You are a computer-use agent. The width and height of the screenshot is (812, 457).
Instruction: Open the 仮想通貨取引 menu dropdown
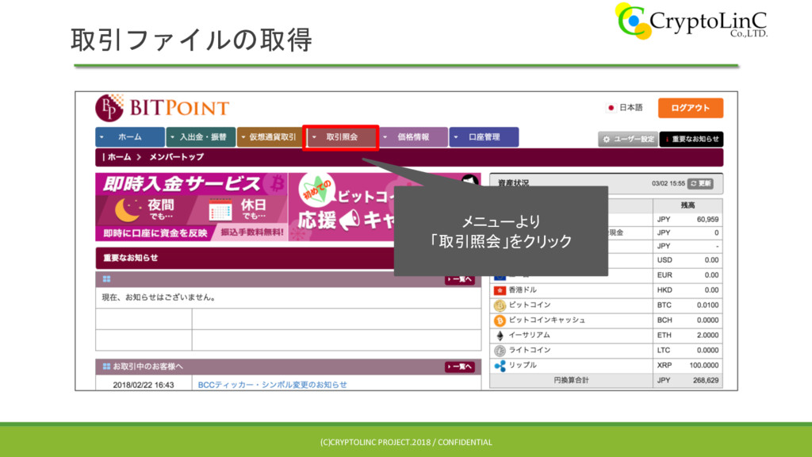[271, 137]
